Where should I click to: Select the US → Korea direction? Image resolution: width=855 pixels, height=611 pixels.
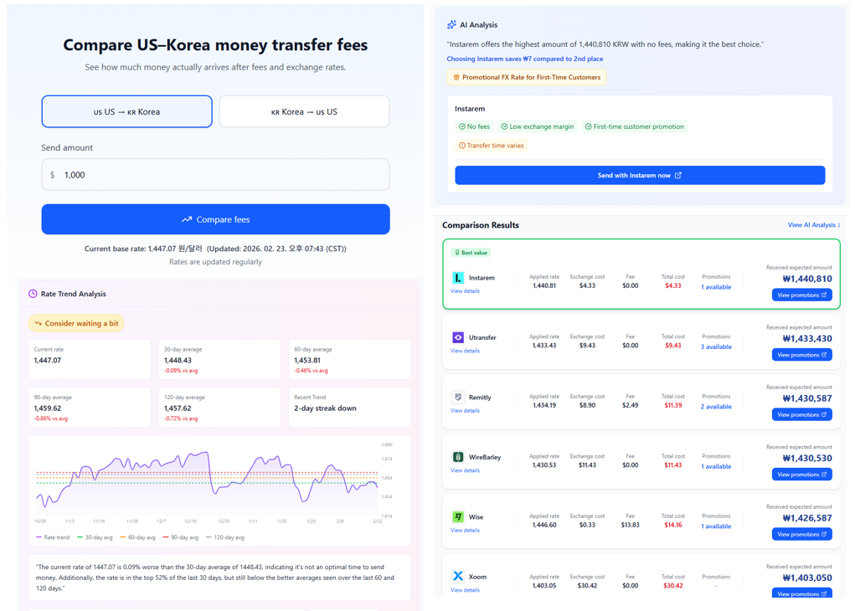(x=126, y=111)
